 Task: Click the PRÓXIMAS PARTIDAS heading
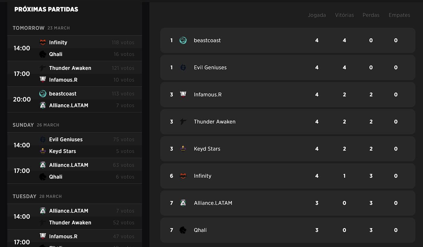click(x=46, y=9)
